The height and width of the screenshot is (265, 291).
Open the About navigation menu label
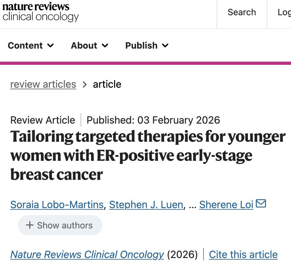84,45
